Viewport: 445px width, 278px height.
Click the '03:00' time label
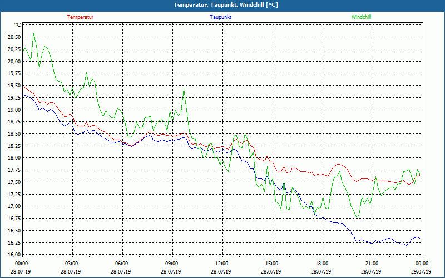[72, 264]
